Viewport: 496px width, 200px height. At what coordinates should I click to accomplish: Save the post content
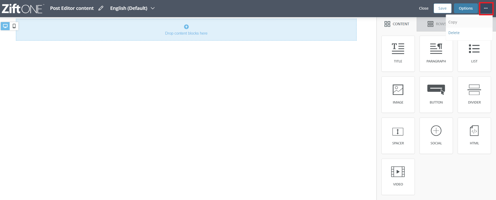442,8
